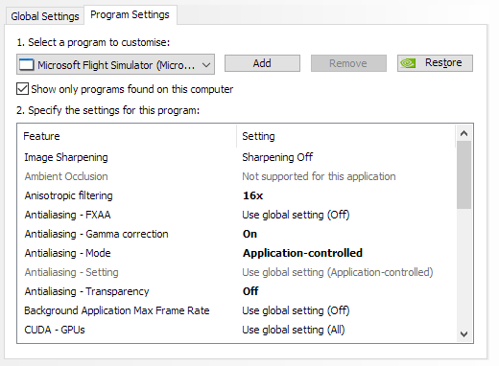This screenshot has height=366, width=499.
Task: Click the Restore button
Action: pyautogui.click(x=435, y=63)
